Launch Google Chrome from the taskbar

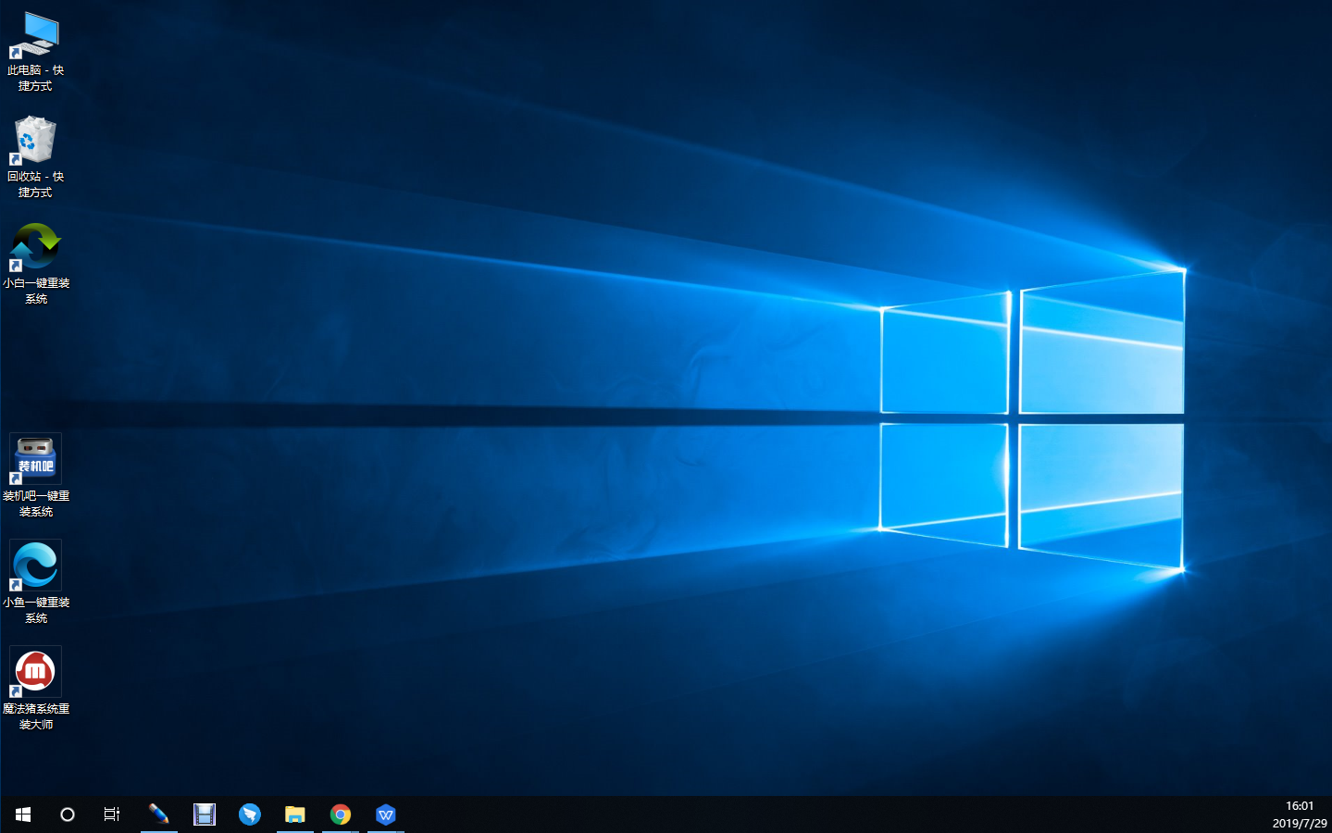[x=341, y=814]
